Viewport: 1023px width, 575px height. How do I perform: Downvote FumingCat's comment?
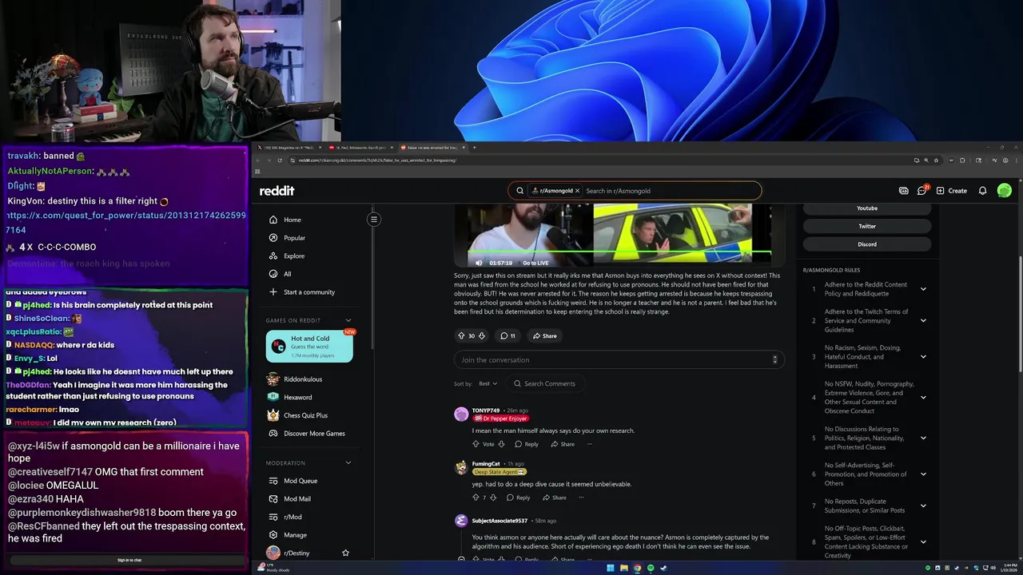(x=492, y=498)
